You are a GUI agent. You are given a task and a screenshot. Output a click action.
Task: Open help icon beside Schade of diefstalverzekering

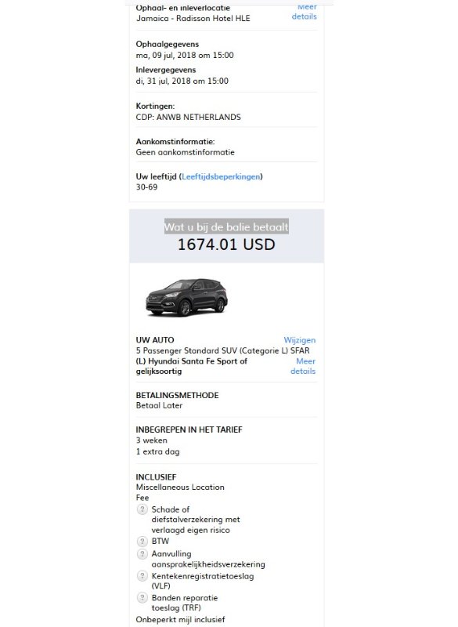142,509
